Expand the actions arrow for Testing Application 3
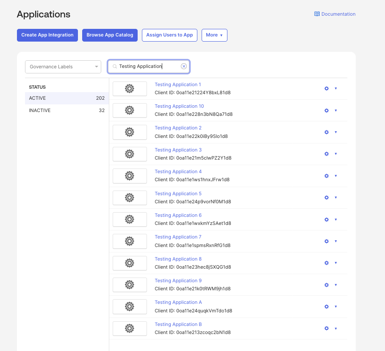The height and width of the screenshot is (351, 385). tap(335, 154)
